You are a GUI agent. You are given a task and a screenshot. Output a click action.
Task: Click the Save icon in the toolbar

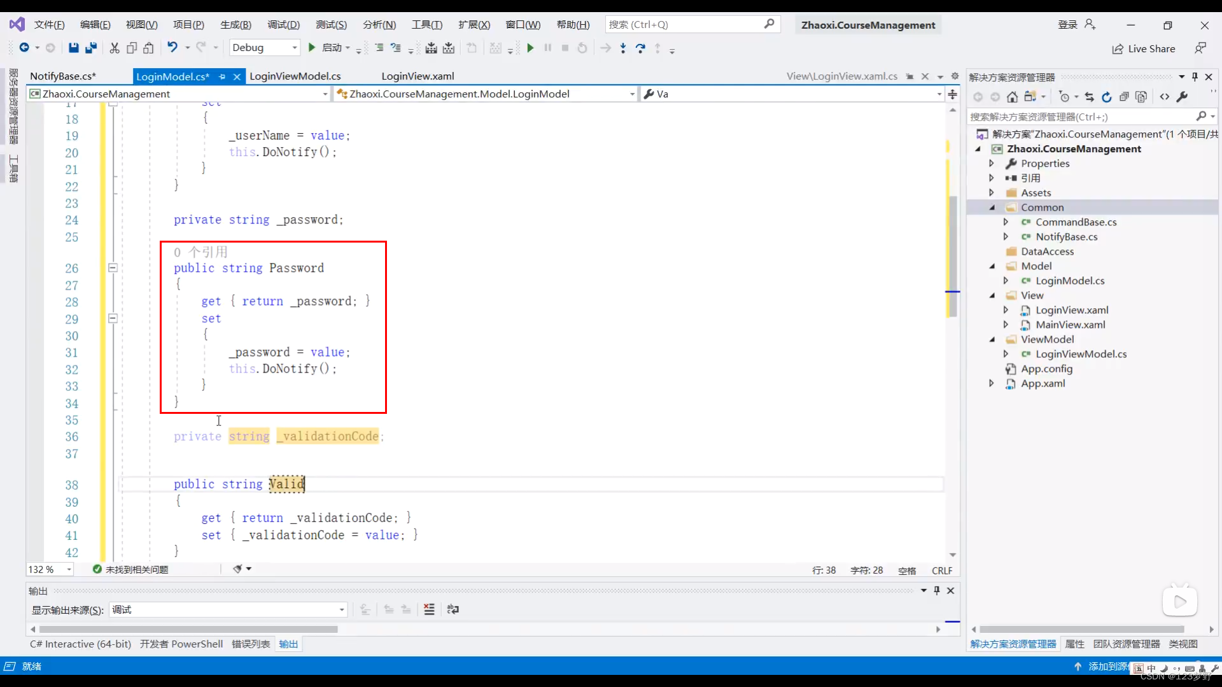coord(74,48)
